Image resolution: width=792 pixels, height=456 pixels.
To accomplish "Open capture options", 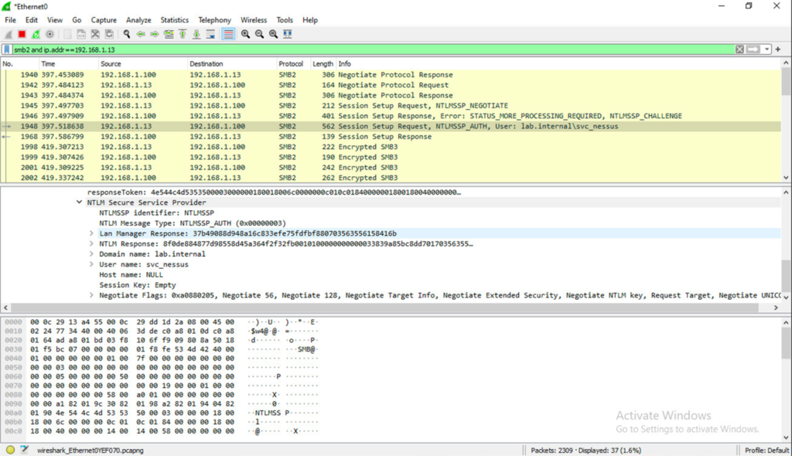I will 49,34.
